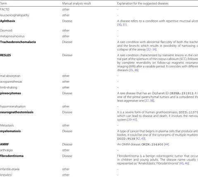The width and height of the screenshot is (198, 177).
Task: Click the 'Manual analysis result' header
Action: tap(76, 3)
